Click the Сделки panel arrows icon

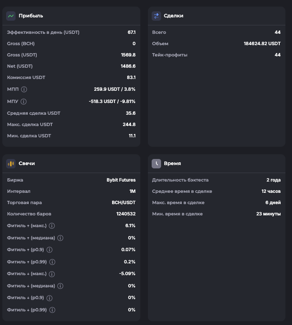pos(156,16)
